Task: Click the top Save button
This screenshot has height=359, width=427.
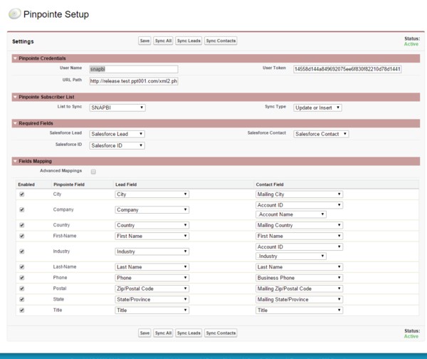Action: click(144, 41)
